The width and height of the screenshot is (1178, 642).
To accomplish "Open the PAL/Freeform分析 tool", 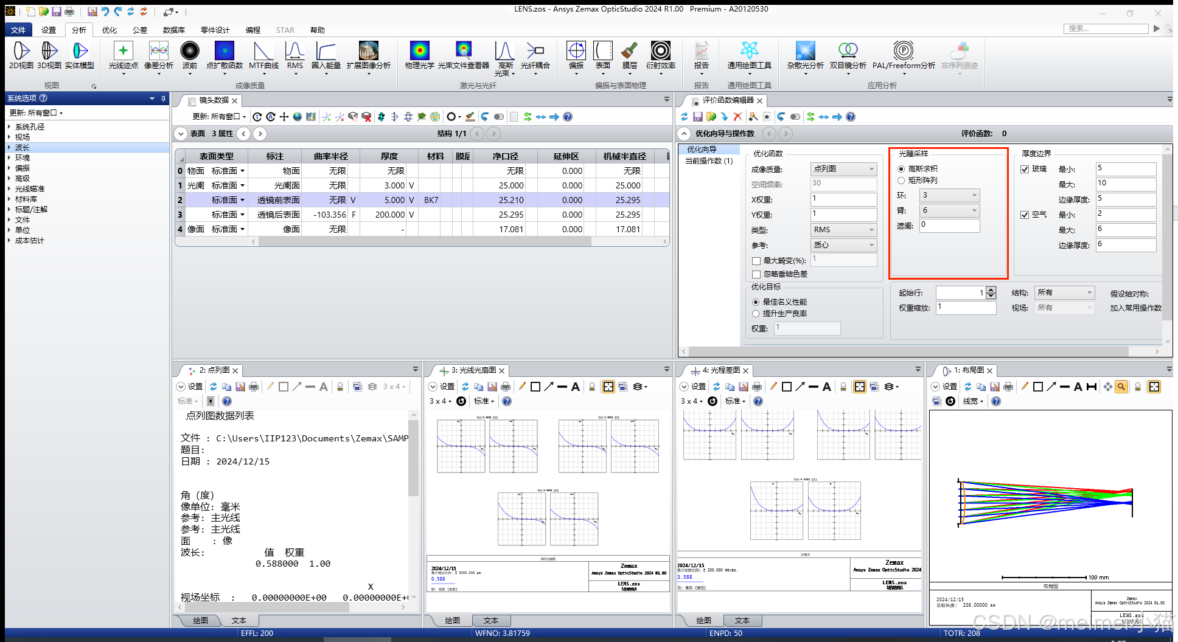I will (904, 57).
